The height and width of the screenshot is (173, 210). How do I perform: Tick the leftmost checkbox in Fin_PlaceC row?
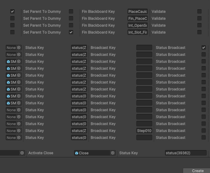12,18
